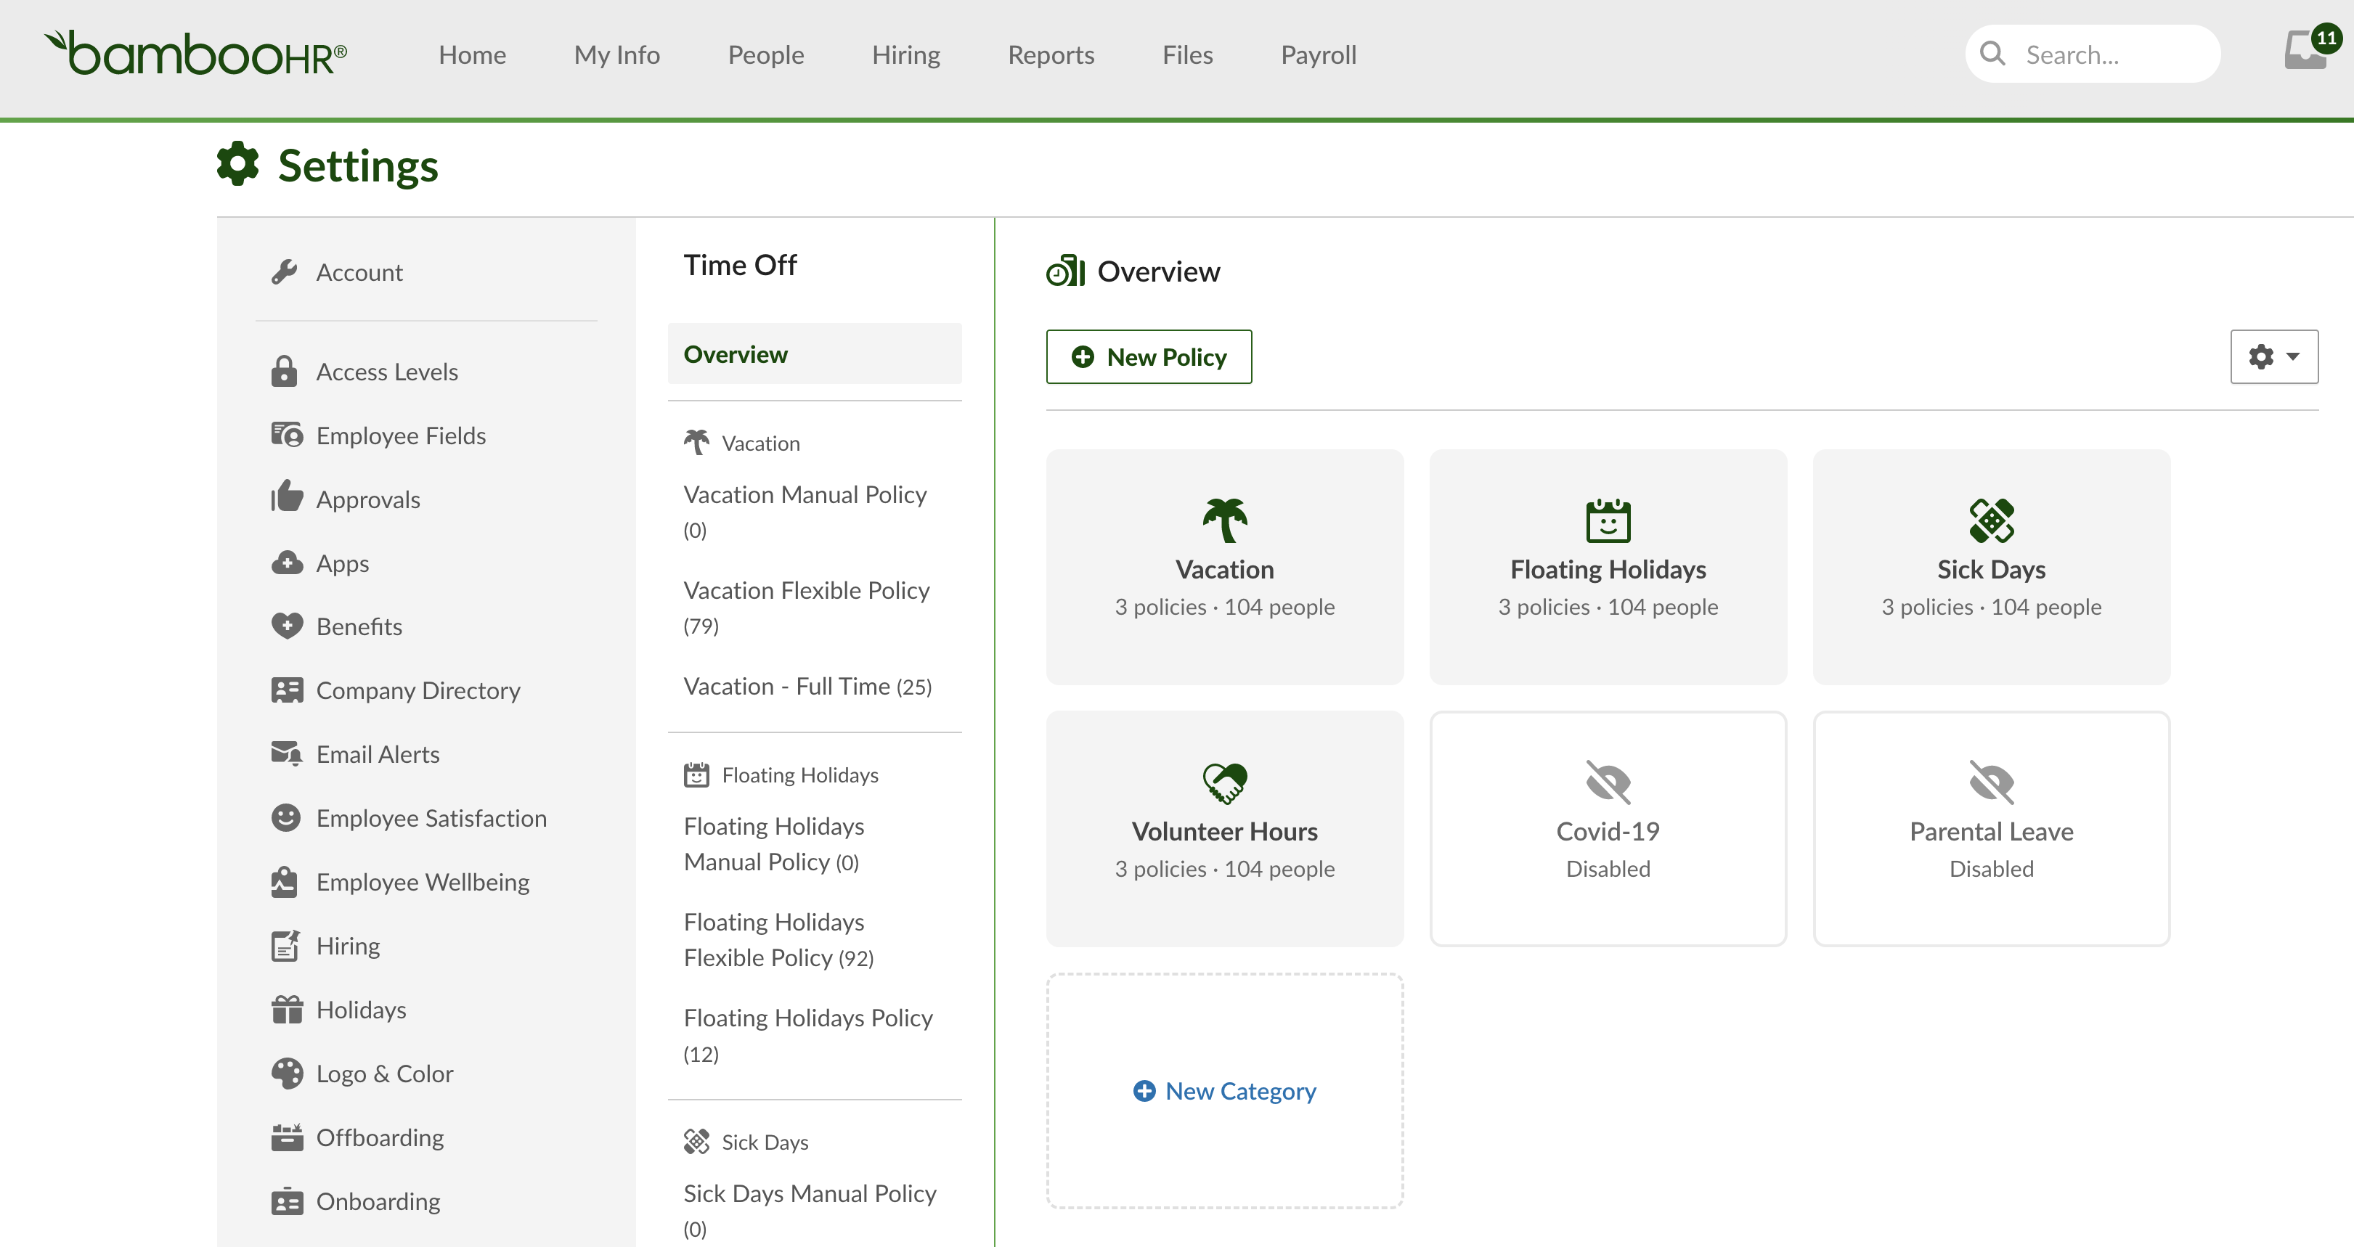Click the New Policy button

click(1149, 357)
